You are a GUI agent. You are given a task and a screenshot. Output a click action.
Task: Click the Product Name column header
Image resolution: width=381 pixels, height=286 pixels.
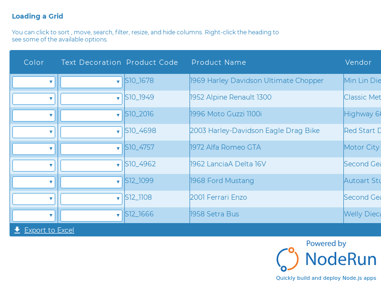(219, 62)
